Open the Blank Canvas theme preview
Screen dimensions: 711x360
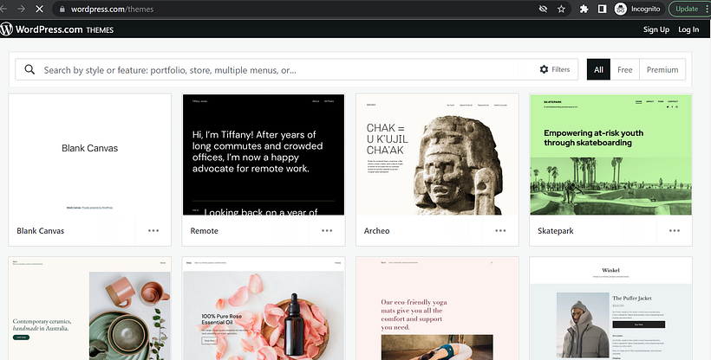coord(90,154)
